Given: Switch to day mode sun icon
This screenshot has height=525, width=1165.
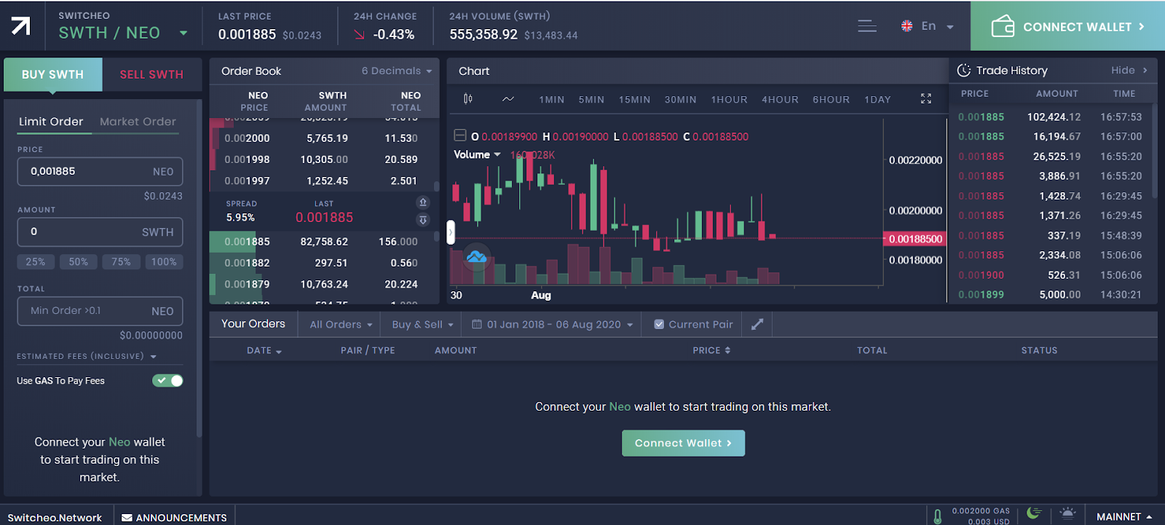Looking at the screenshot, I should point(1067,513).
